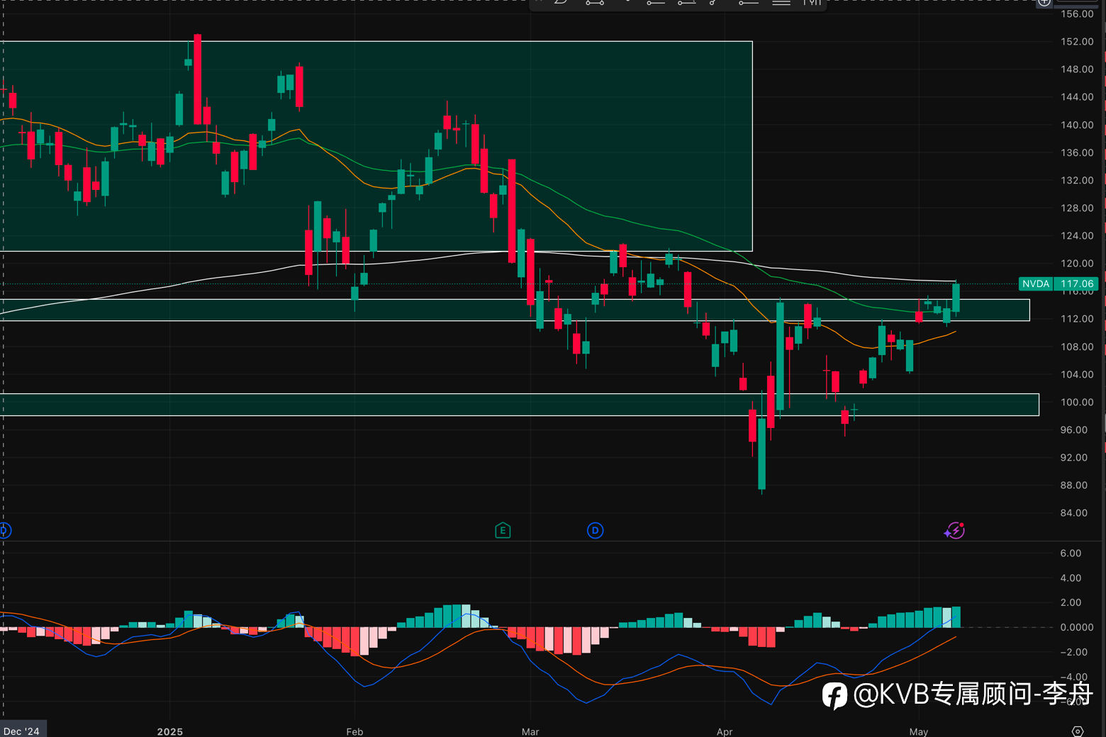Click the May label on time axis

[x=919, y=731]
